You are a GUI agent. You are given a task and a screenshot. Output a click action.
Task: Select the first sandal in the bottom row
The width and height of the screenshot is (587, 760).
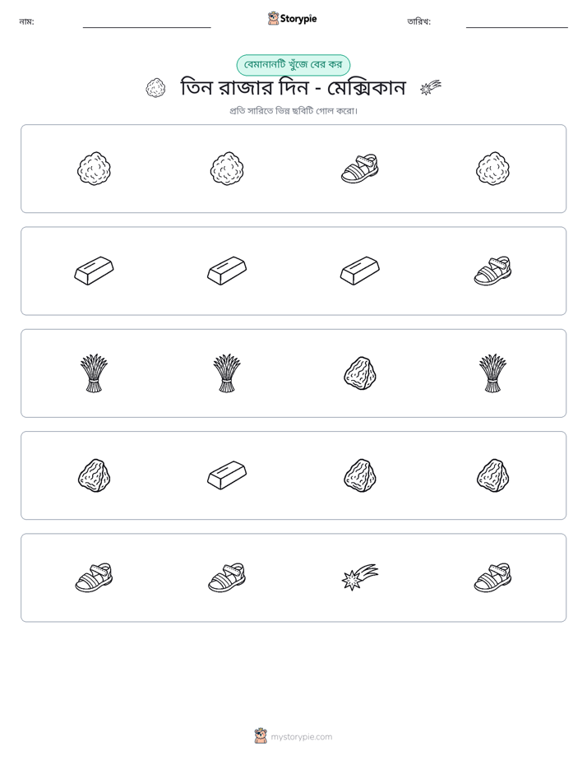pos(94,577)
